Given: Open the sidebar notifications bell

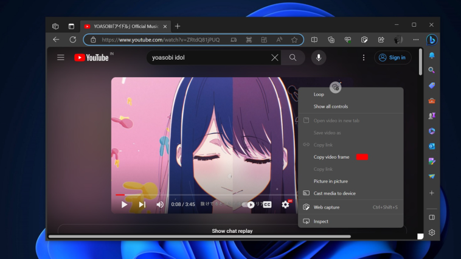Looking at the screenshot, I should 432,55.
